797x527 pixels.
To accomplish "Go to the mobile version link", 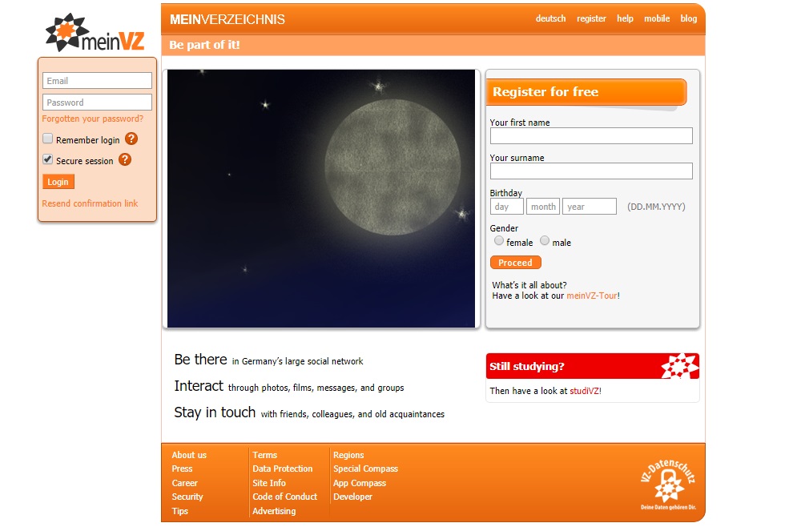I will click(657, 18).
